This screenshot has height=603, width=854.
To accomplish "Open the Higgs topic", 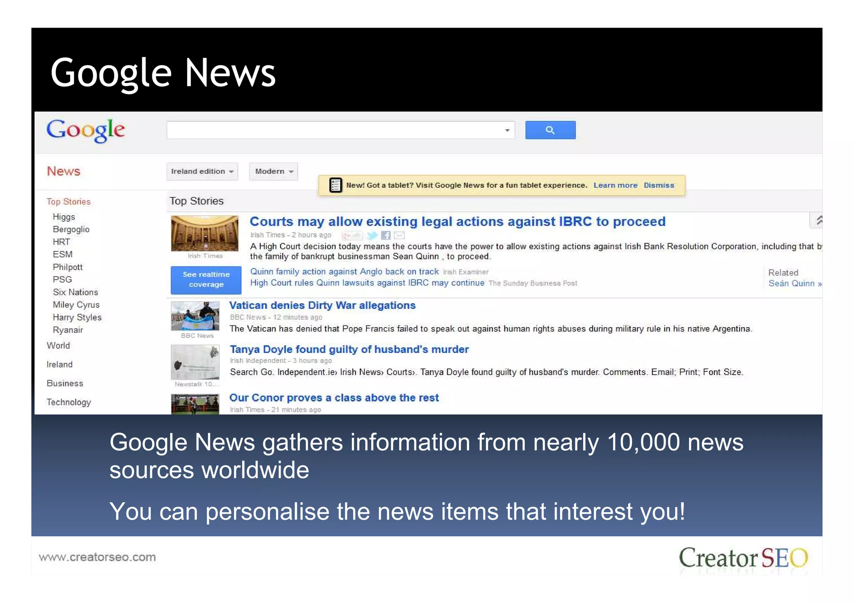I will click(64, 217).
